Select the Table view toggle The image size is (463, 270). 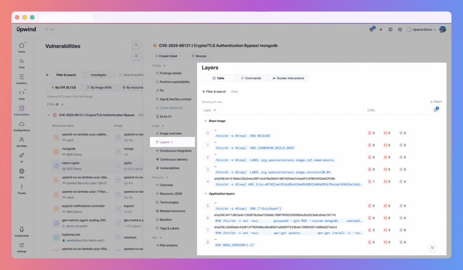[218, 78]
